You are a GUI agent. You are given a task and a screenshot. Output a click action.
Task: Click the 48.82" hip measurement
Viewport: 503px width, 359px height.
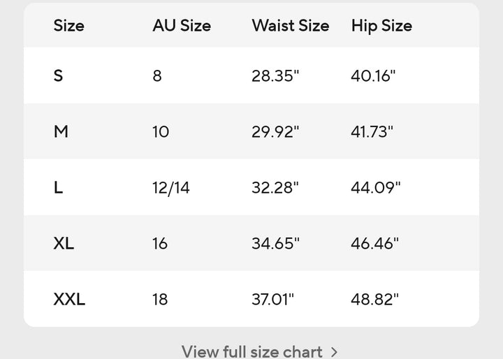374,299
